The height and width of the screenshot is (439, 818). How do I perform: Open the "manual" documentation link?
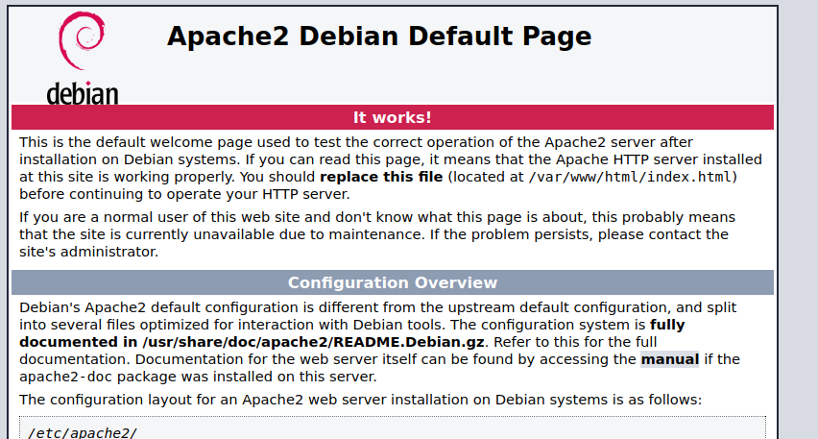(669, 359)
